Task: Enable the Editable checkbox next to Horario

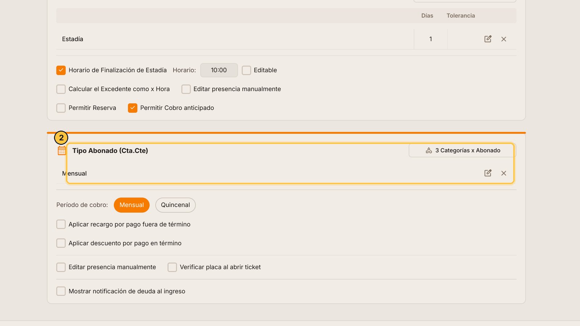Action: 246,70
